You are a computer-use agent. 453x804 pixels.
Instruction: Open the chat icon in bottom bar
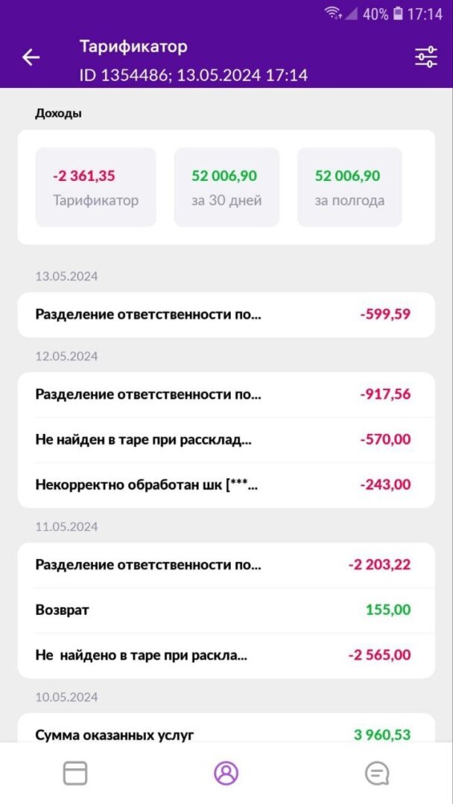pyautogui.click(x=377, y=773)
